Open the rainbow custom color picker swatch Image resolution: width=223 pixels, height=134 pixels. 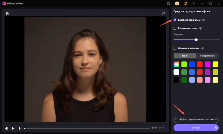[176, 64]
